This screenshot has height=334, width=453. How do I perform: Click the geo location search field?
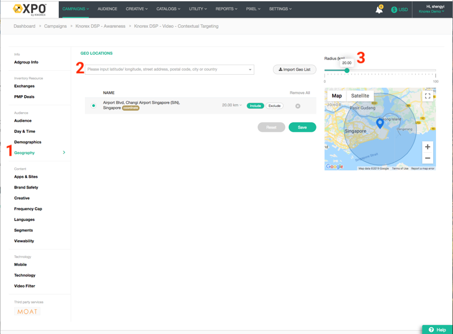(x=167, y=70)
